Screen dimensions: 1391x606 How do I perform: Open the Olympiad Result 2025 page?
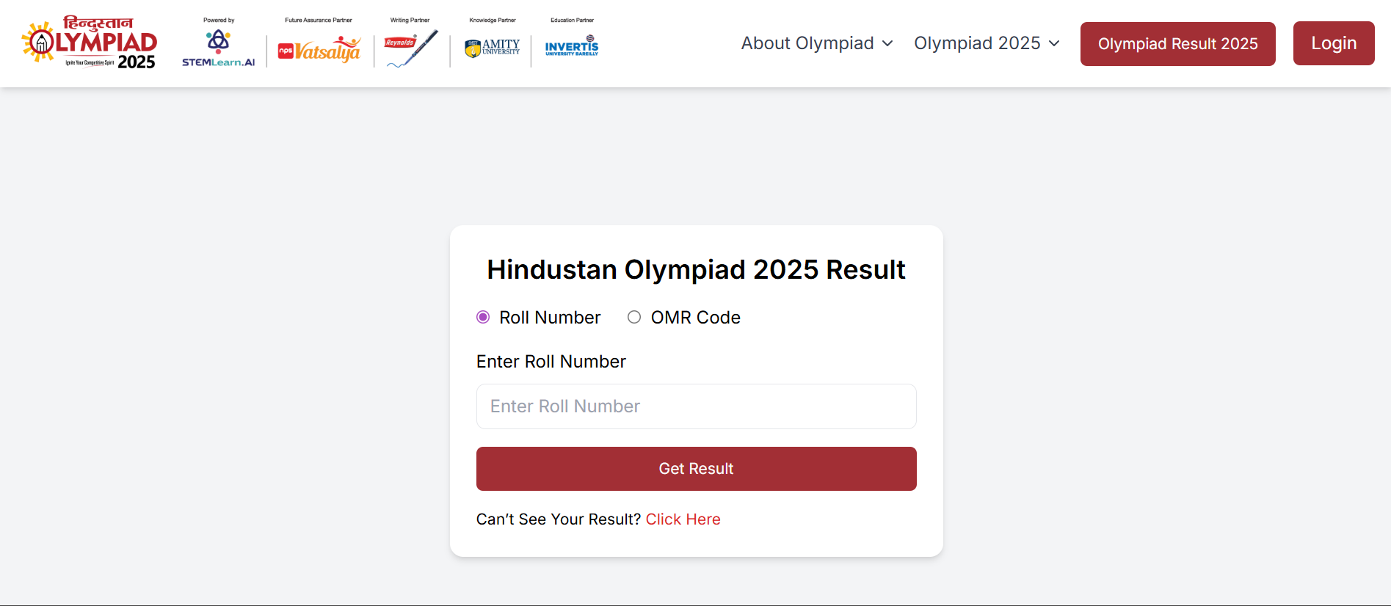(x=1177, y=44)
